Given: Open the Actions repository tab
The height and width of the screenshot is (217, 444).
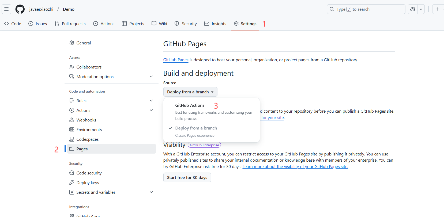Looking at the screenshot, I should [104, 24].
